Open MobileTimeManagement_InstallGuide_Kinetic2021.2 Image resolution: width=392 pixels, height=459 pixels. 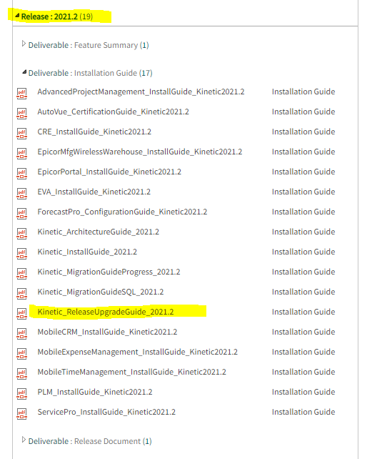coord(131,372)
